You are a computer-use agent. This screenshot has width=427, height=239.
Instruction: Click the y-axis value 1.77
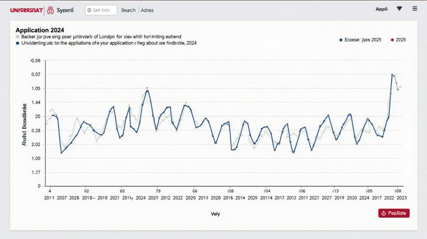(x=36, y=172)
